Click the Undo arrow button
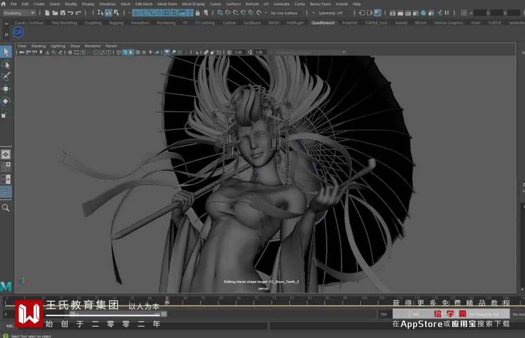Viewport: 525px width, 338px height. point(70,13)
